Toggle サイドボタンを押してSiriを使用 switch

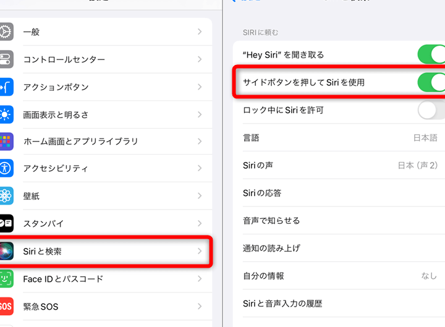pos(431,82)
